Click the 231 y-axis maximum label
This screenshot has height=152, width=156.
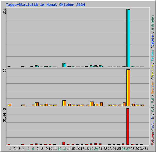tap(5, 11)
